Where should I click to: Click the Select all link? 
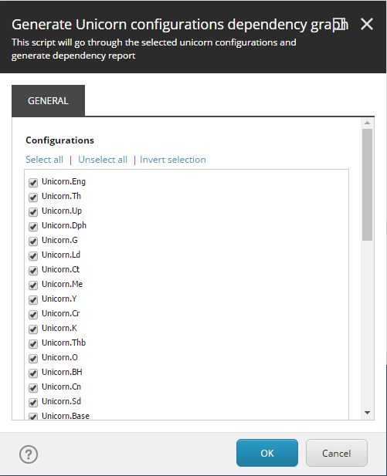click(44, 160)
